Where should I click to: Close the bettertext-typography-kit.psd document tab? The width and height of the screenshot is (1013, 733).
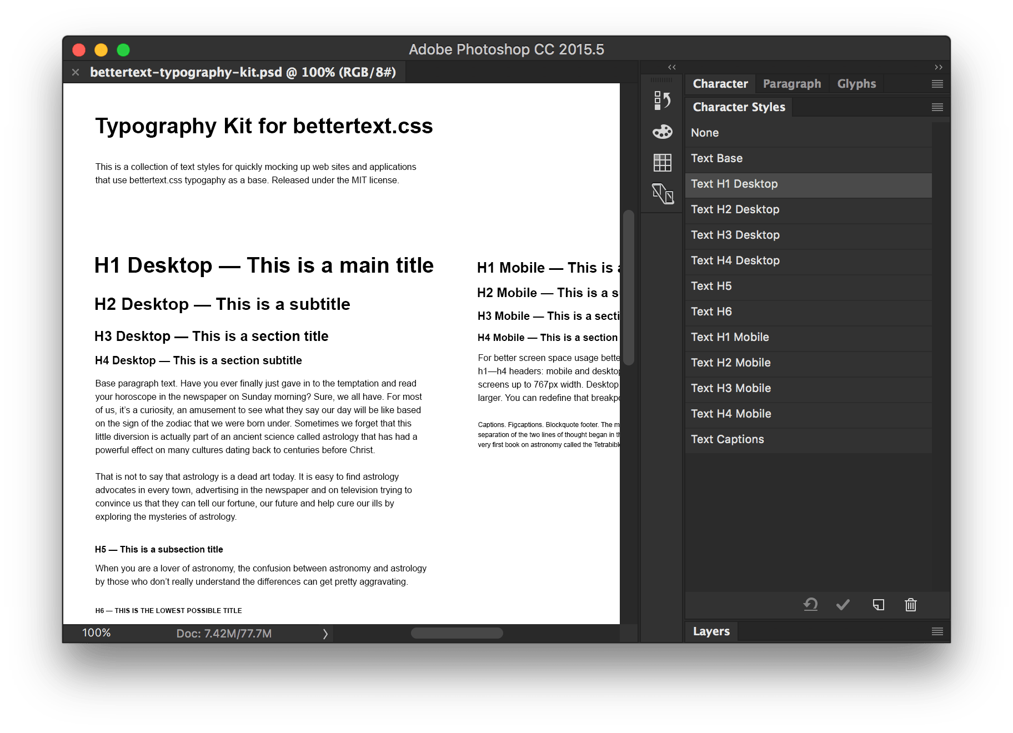pos(76,72)
